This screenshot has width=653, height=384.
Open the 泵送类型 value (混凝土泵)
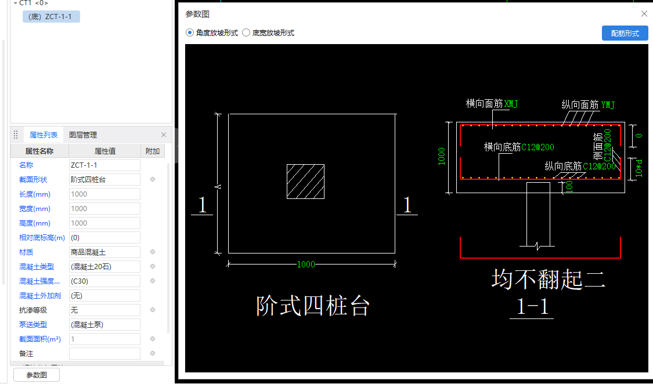tap(104, 325)
